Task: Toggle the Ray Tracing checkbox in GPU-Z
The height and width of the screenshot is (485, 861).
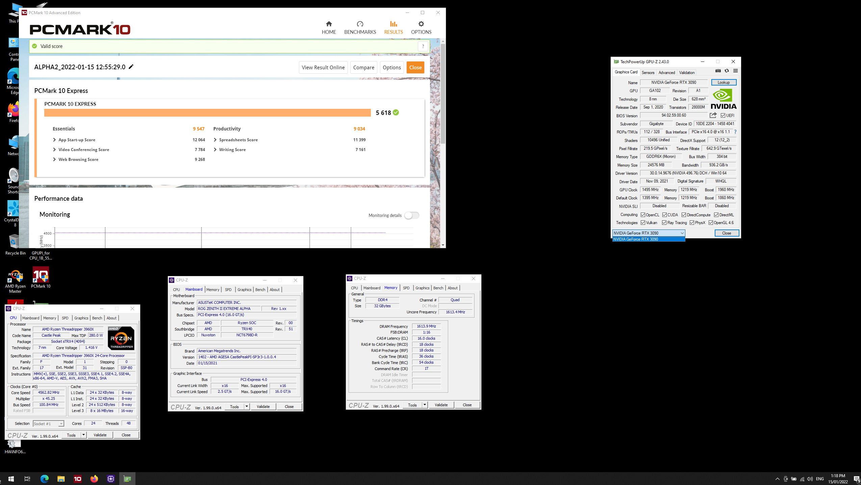Action: [x=664, y=223]
